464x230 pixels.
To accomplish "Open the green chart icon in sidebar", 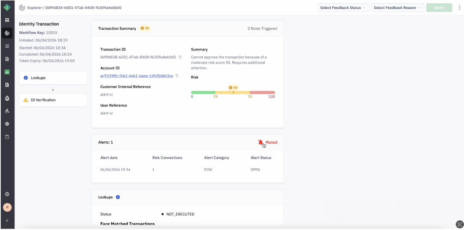I will point(7,72).
